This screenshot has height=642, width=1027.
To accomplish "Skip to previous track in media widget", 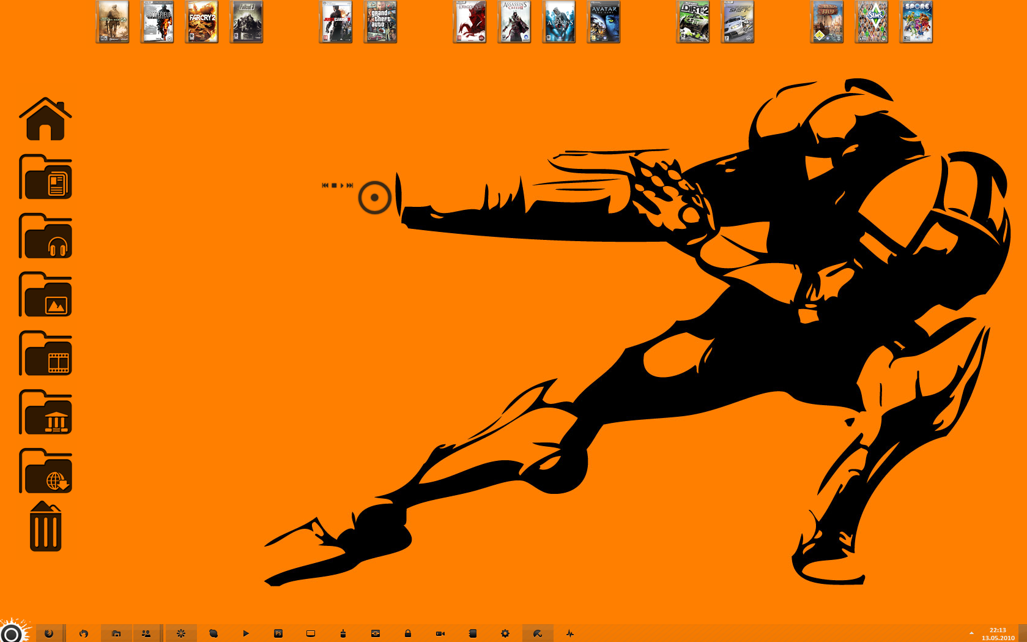I will pos(325,185).
